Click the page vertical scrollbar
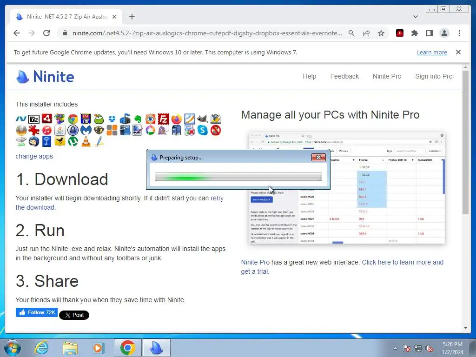The width and height of the screenshot is (476, 357). [465, 143]
